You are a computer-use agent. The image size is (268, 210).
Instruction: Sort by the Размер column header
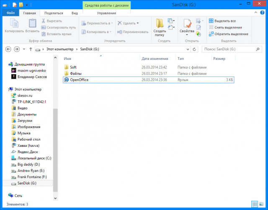(219, 59)
